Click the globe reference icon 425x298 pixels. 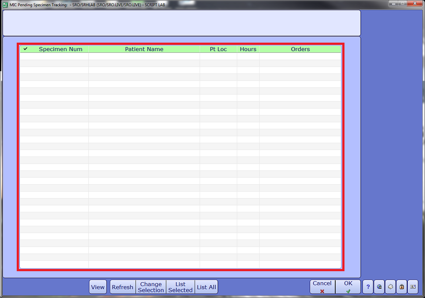379,287
